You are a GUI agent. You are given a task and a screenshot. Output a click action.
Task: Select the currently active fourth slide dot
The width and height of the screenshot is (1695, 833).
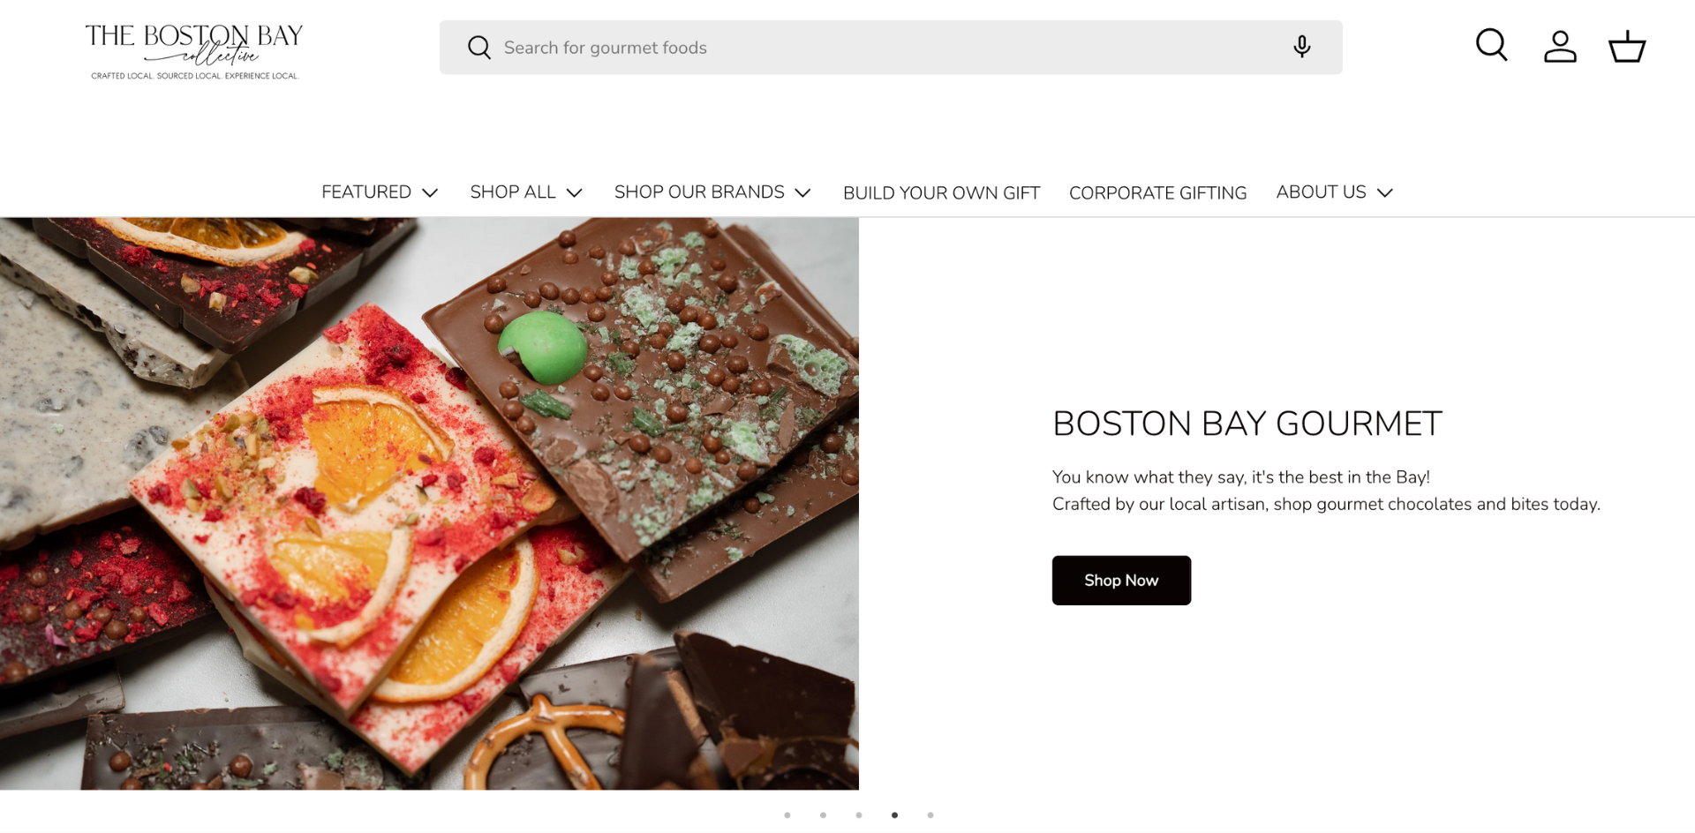pos(894,815)
